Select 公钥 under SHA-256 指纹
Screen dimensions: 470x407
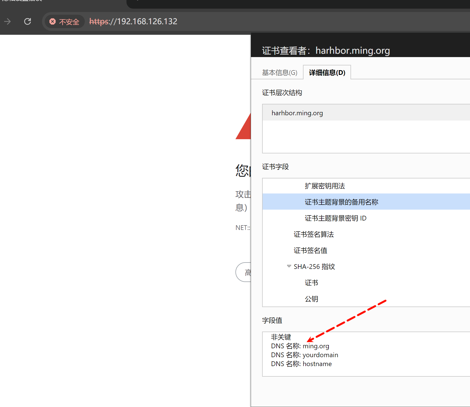[x=311, y=299]
